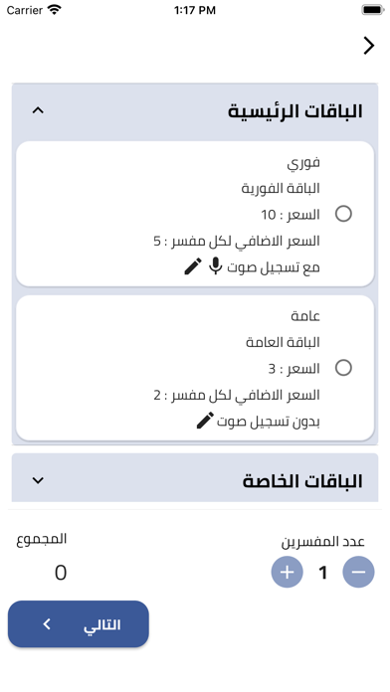Select the عامة package radio button
This screenshot has width=390, height=692.
click(x=343, y=368)
